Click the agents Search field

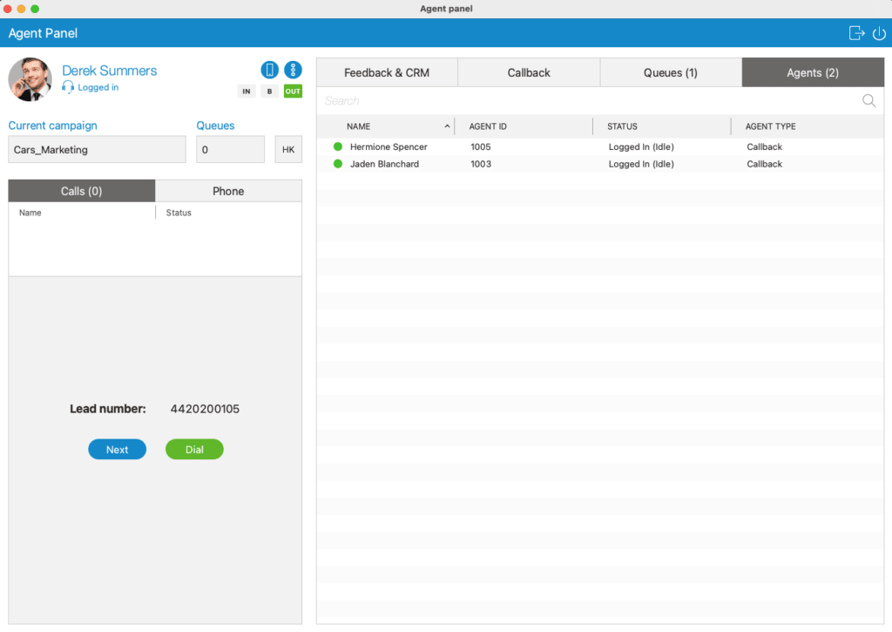click(x=589, y=101)
